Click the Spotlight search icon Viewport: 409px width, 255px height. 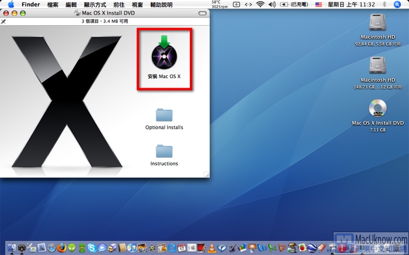pos(397,5)
